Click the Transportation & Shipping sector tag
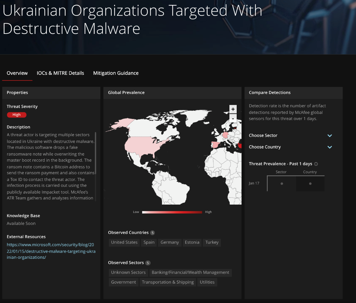 (168, 282)
